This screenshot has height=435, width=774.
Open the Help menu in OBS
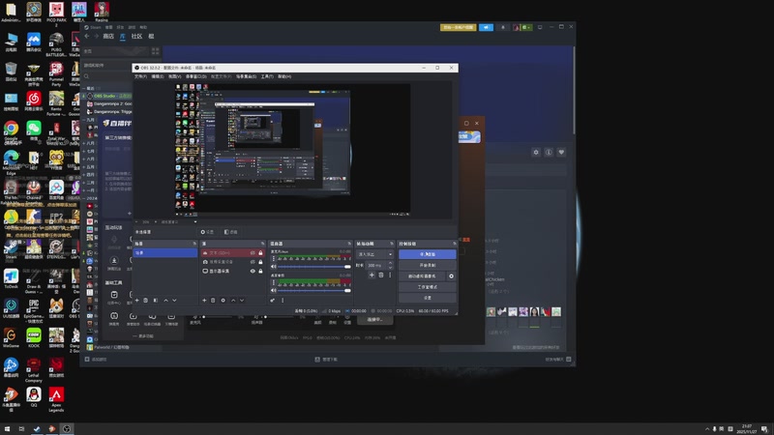[x=284, y=76]
